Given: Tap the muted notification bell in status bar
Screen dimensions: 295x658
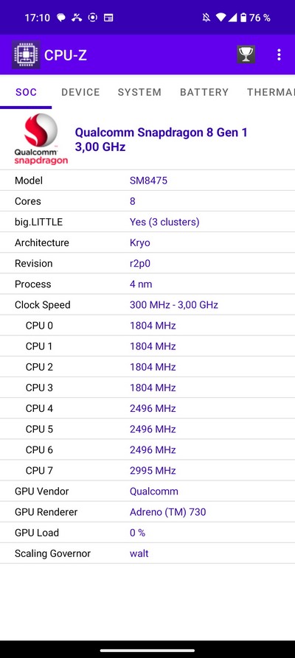Looking at the screenshot, I should pyautogui.click(x=206, y=18).
